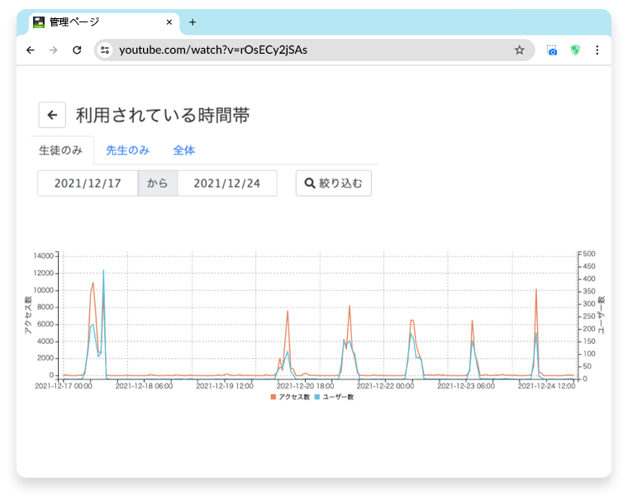
Task: Click x-axis label 2021-12-24 12:00
Action: [547, 386]
